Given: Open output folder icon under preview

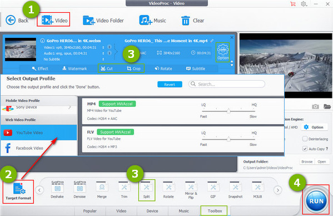Looking at the screenshot, I should [327, 106].
